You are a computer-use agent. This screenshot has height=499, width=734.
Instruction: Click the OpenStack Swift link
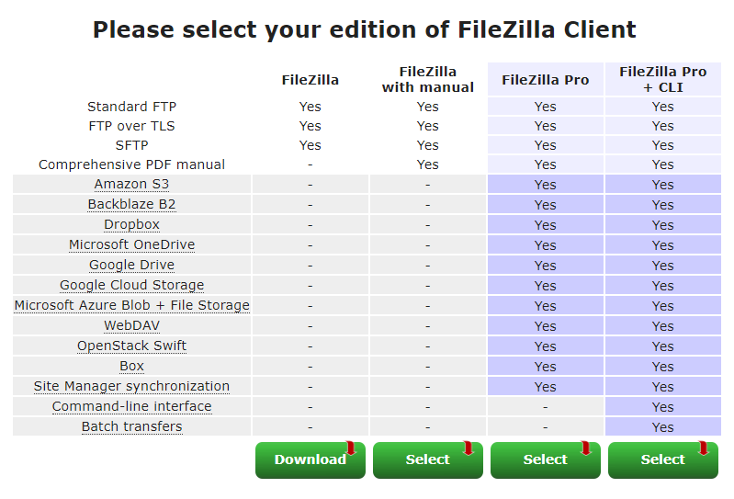[131, 346]
